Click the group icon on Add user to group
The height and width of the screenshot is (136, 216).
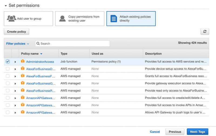click(x=11, y=19)
